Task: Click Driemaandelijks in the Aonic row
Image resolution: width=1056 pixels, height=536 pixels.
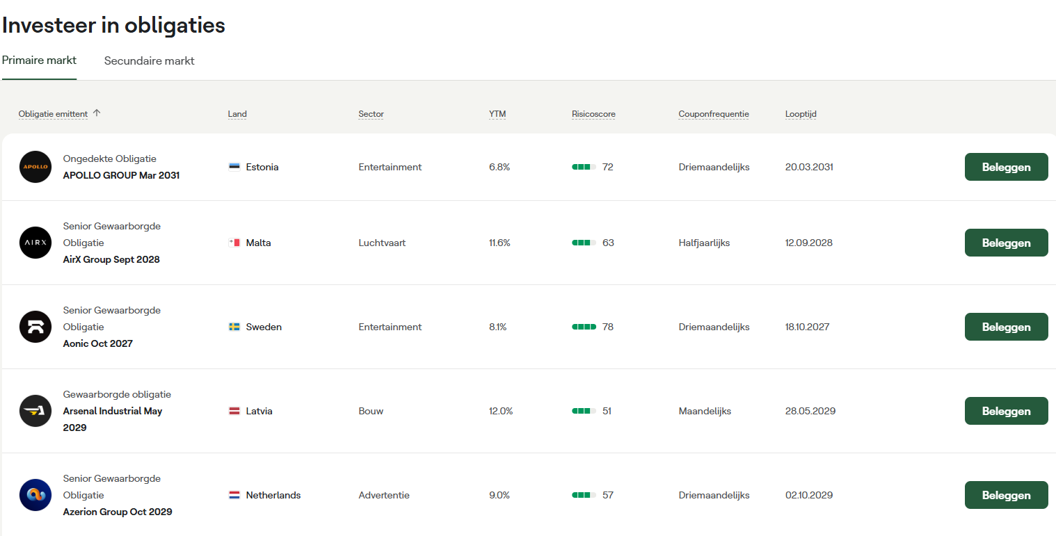Action: (714, 327)
